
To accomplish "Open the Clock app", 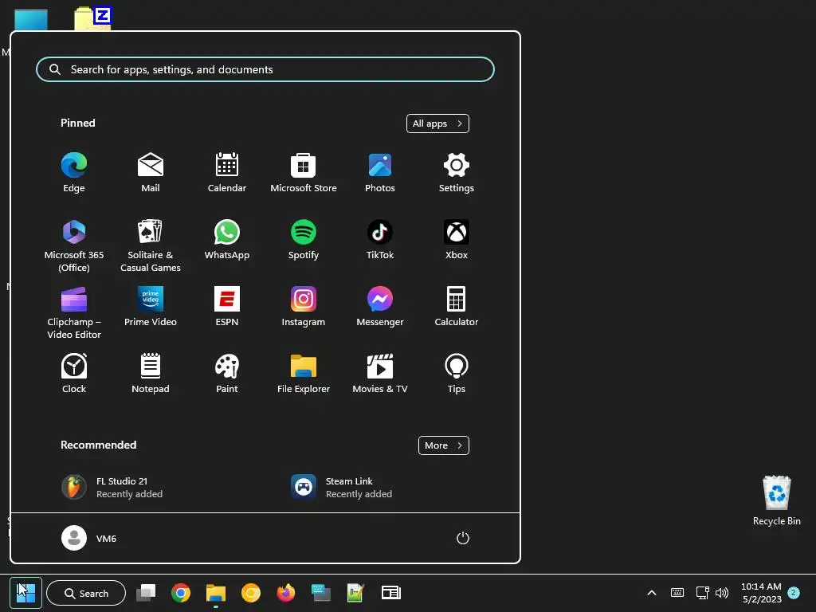I will click(x=74, y=373).
